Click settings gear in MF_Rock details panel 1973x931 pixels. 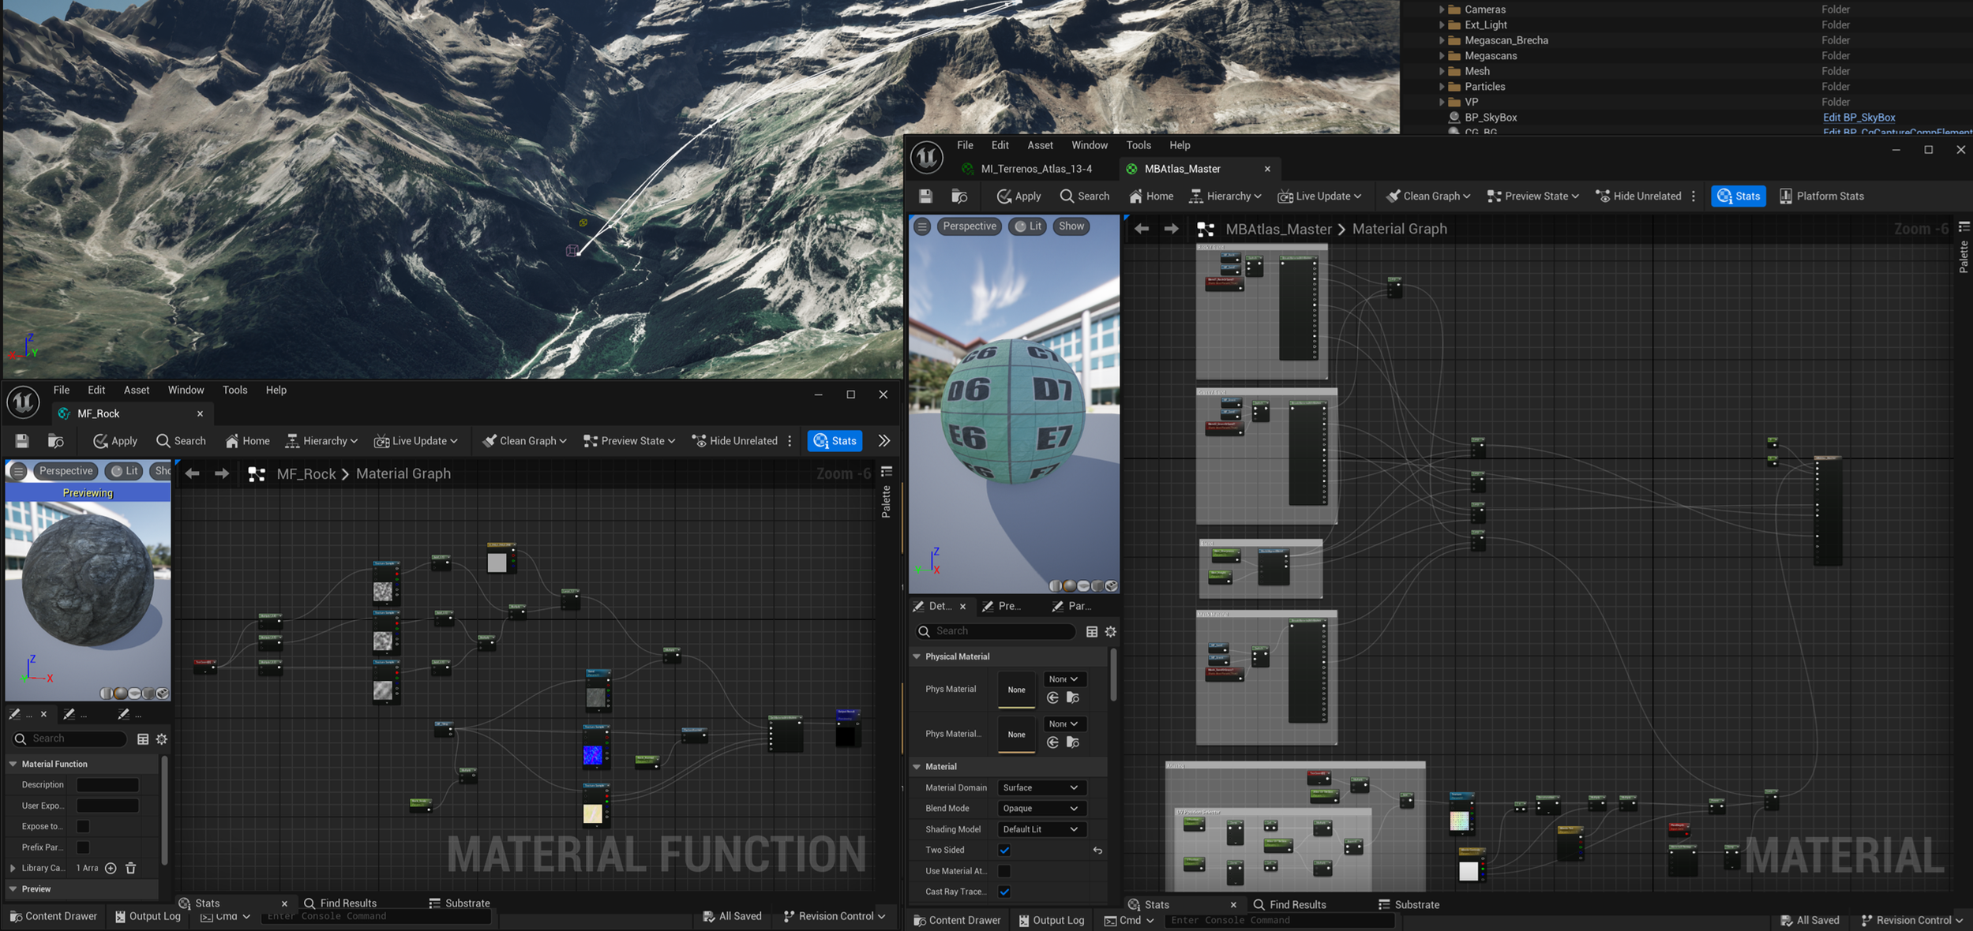pos(162,739)
